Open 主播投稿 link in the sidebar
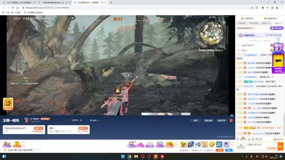The image size is (285, 160). pyautogui.click(x=248, y=18)
